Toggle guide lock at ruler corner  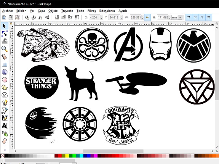pyautogui.click(x=11, y=23)
